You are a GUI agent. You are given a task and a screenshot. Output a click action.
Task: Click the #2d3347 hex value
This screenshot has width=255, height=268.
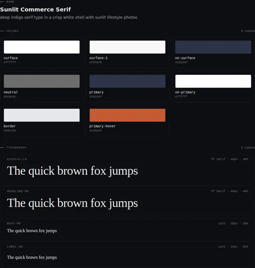(181, 63)
